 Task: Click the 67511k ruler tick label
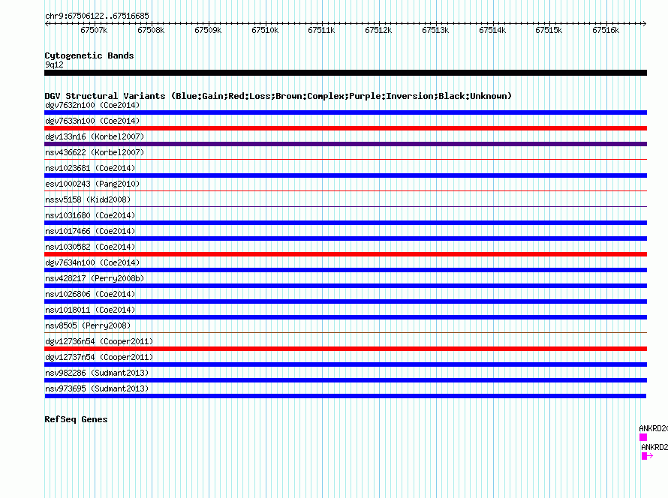[321, 30]
